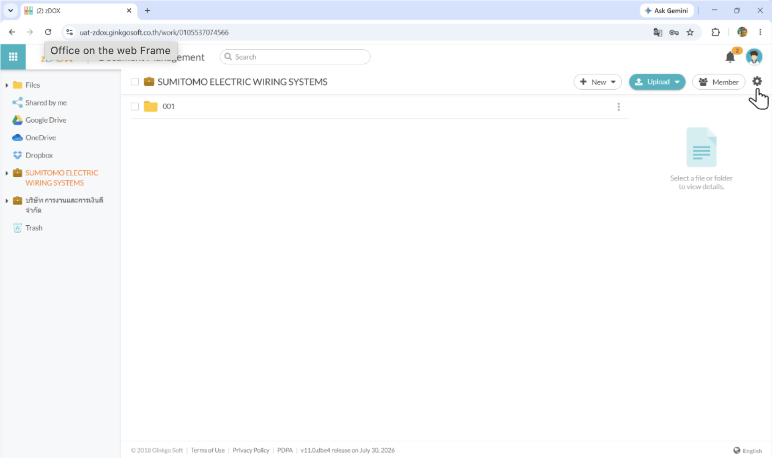773x458 pixels.
Task: Expand the Thai company workspace tree node
Action: point(7,201)
